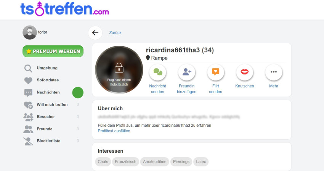
Task: Click the PREMIUM WERDEN button
Action: point(53,51)
